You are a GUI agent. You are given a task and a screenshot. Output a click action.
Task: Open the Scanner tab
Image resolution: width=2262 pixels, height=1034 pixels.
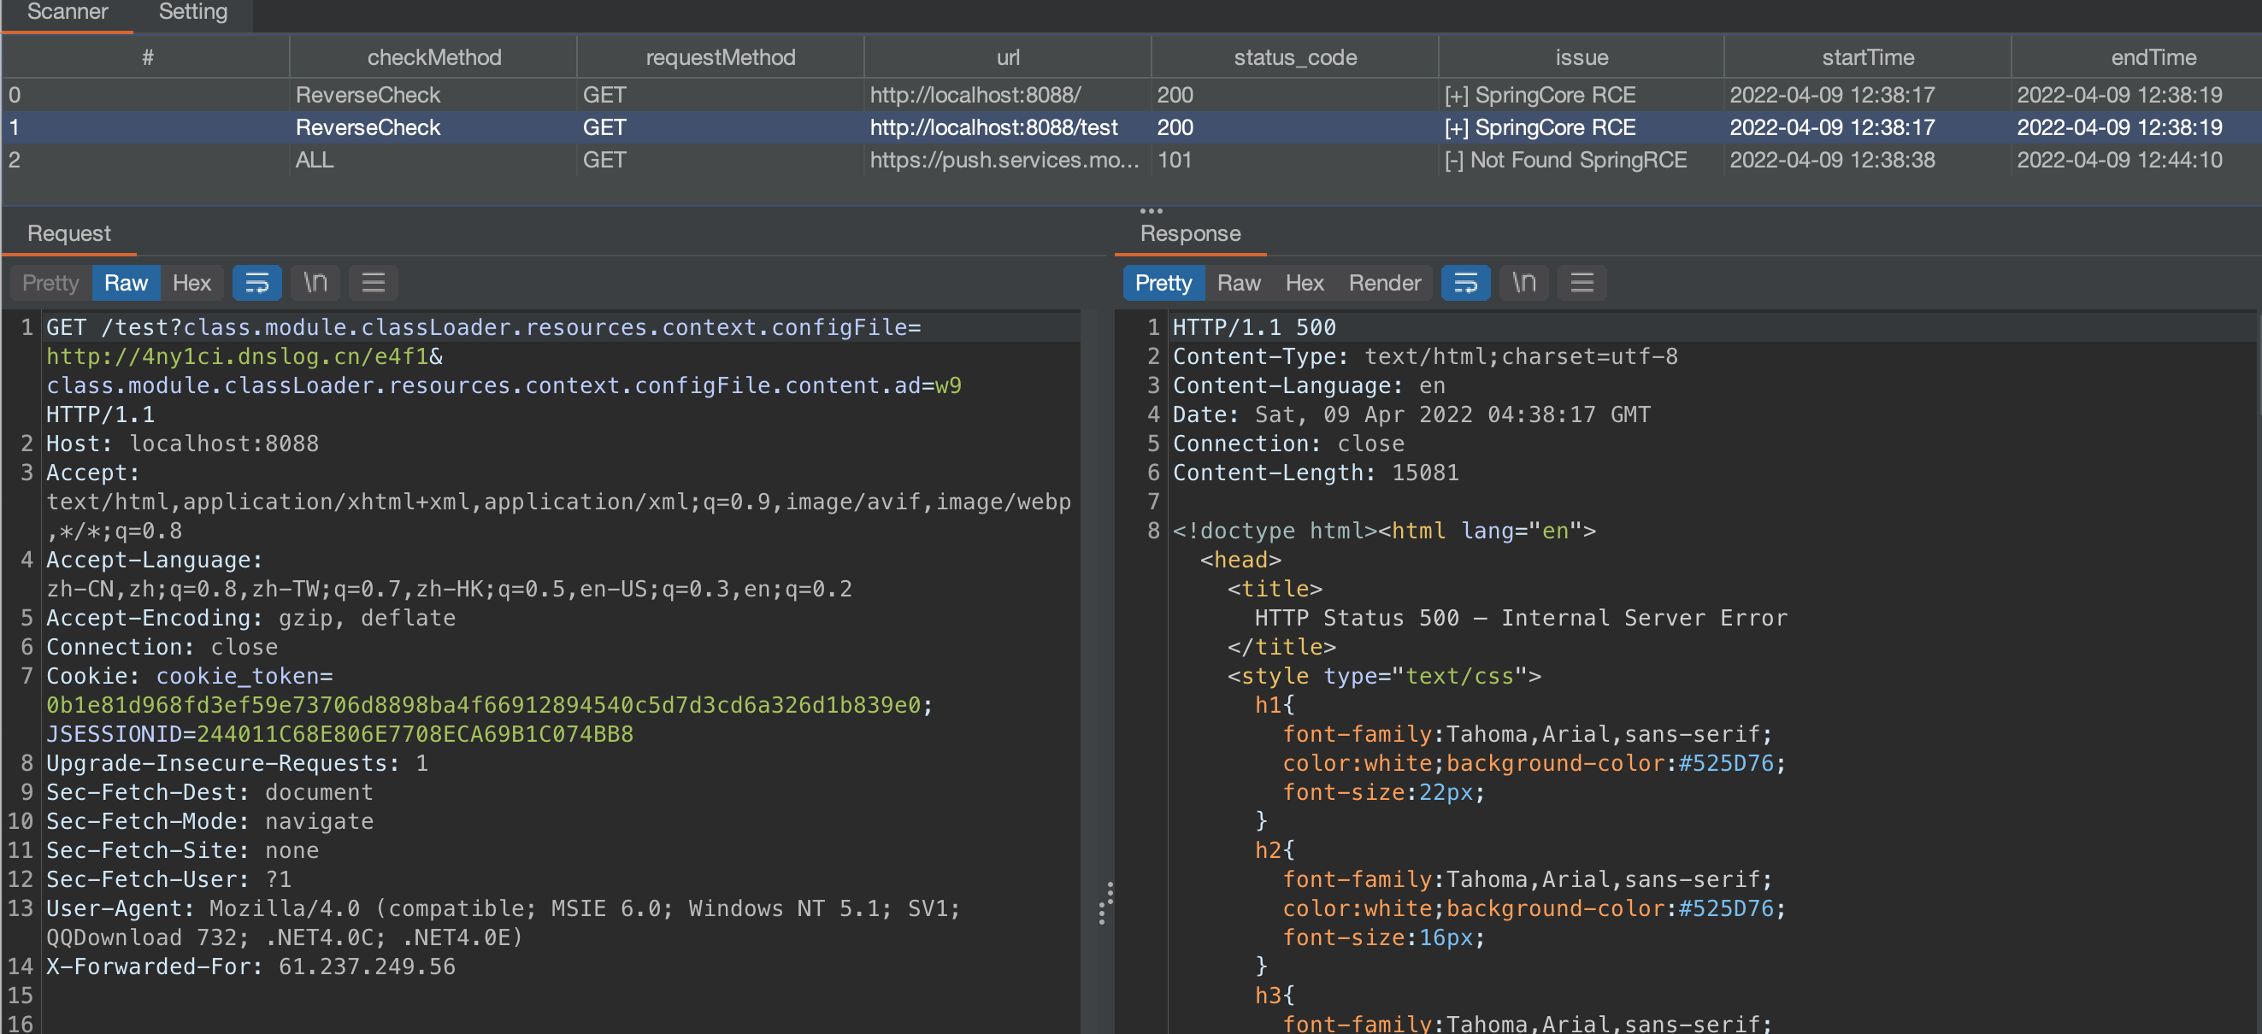point(68,12)
